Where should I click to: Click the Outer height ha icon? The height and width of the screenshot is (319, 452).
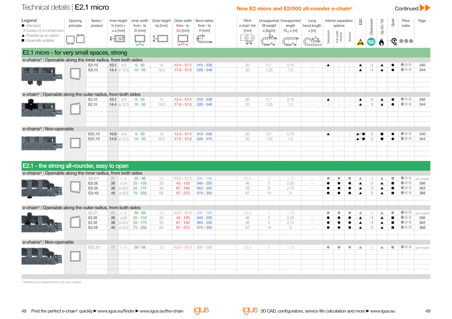click(x=160, y=38)
